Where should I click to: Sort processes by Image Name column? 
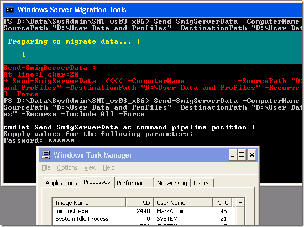(x=89, y=203)
